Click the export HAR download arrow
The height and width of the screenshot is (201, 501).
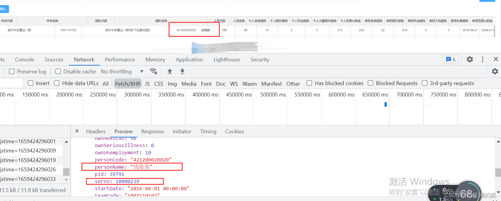click(182, 71)
